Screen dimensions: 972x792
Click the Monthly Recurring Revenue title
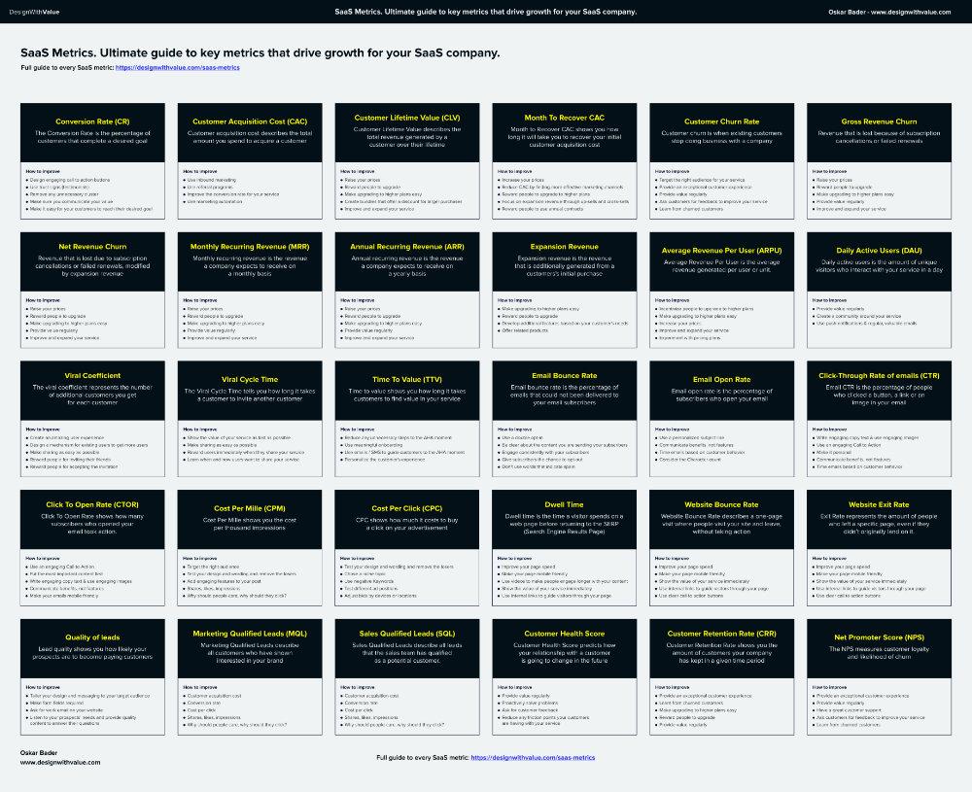(249, 246)
